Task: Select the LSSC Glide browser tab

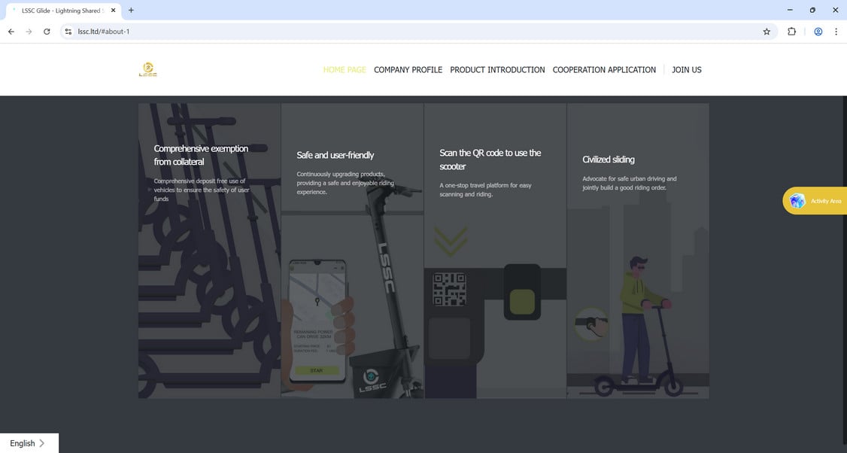Action: click(x=62, y=11)
